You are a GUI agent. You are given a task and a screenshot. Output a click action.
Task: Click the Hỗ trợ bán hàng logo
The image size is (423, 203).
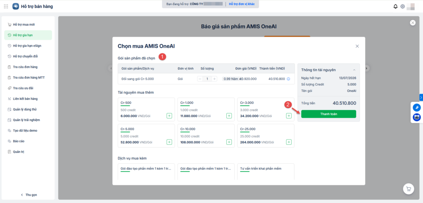tap(16, 6)
